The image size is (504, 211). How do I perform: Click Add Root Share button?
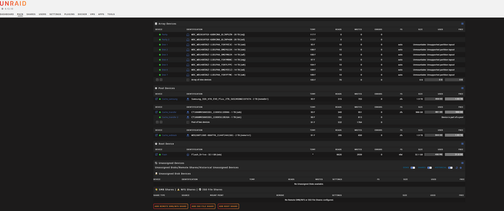click(228, 206)
